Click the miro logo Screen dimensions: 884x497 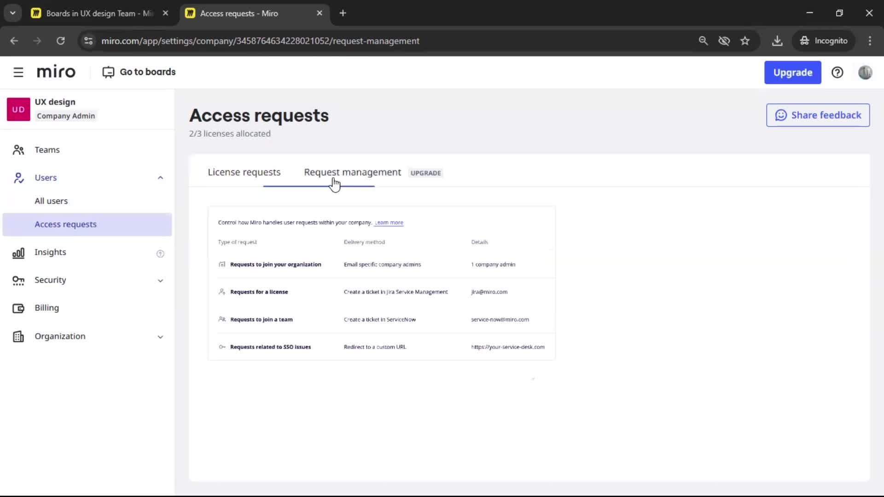[56, 72]
